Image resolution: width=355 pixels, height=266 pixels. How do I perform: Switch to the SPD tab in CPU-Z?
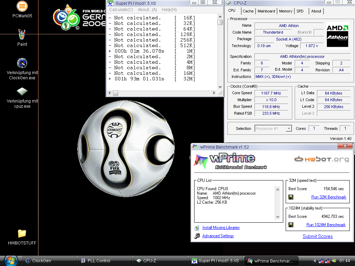300,11
